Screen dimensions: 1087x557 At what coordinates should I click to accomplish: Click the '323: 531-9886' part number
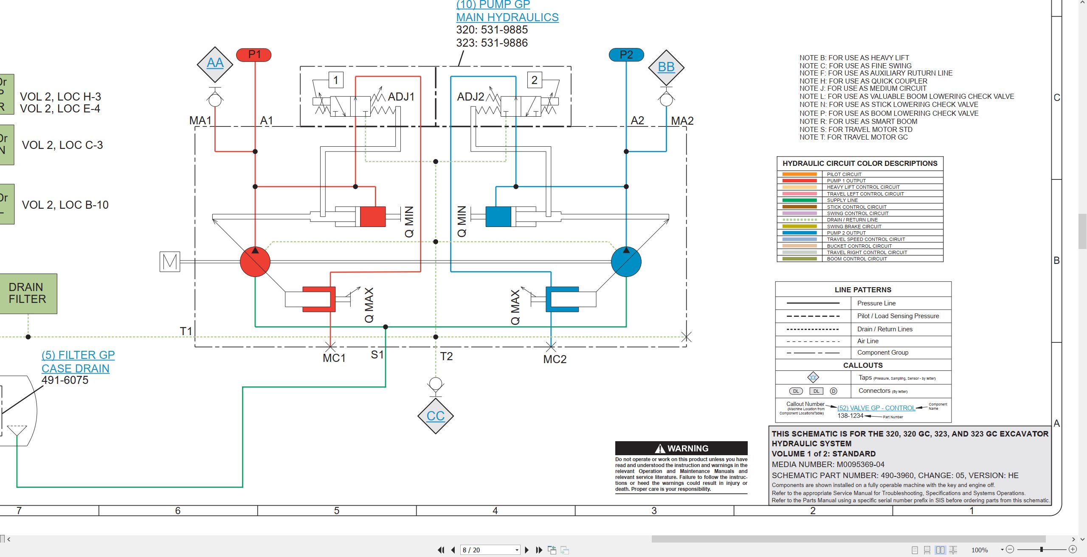pos(492,43)
